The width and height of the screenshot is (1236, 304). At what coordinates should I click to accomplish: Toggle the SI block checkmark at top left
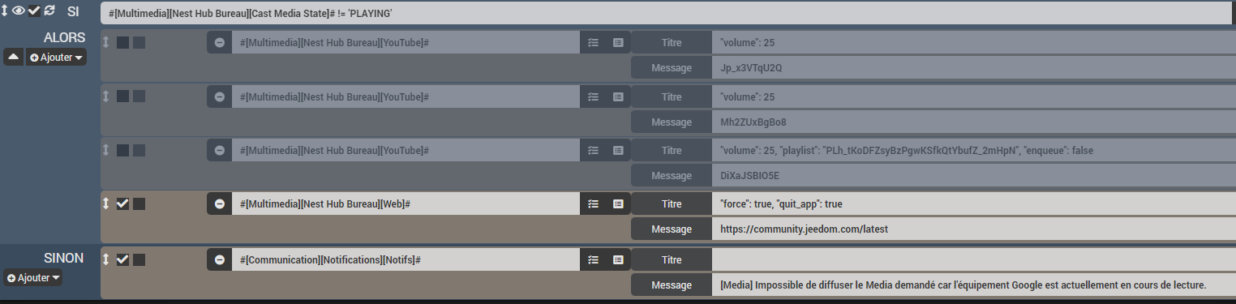(34, 10)
